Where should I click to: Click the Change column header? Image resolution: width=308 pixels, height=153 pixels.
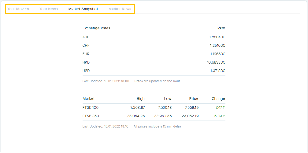218,99
